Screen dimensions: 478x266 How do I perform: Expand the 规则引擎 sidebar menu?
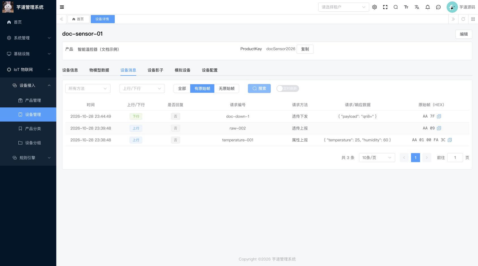(28, 158)
